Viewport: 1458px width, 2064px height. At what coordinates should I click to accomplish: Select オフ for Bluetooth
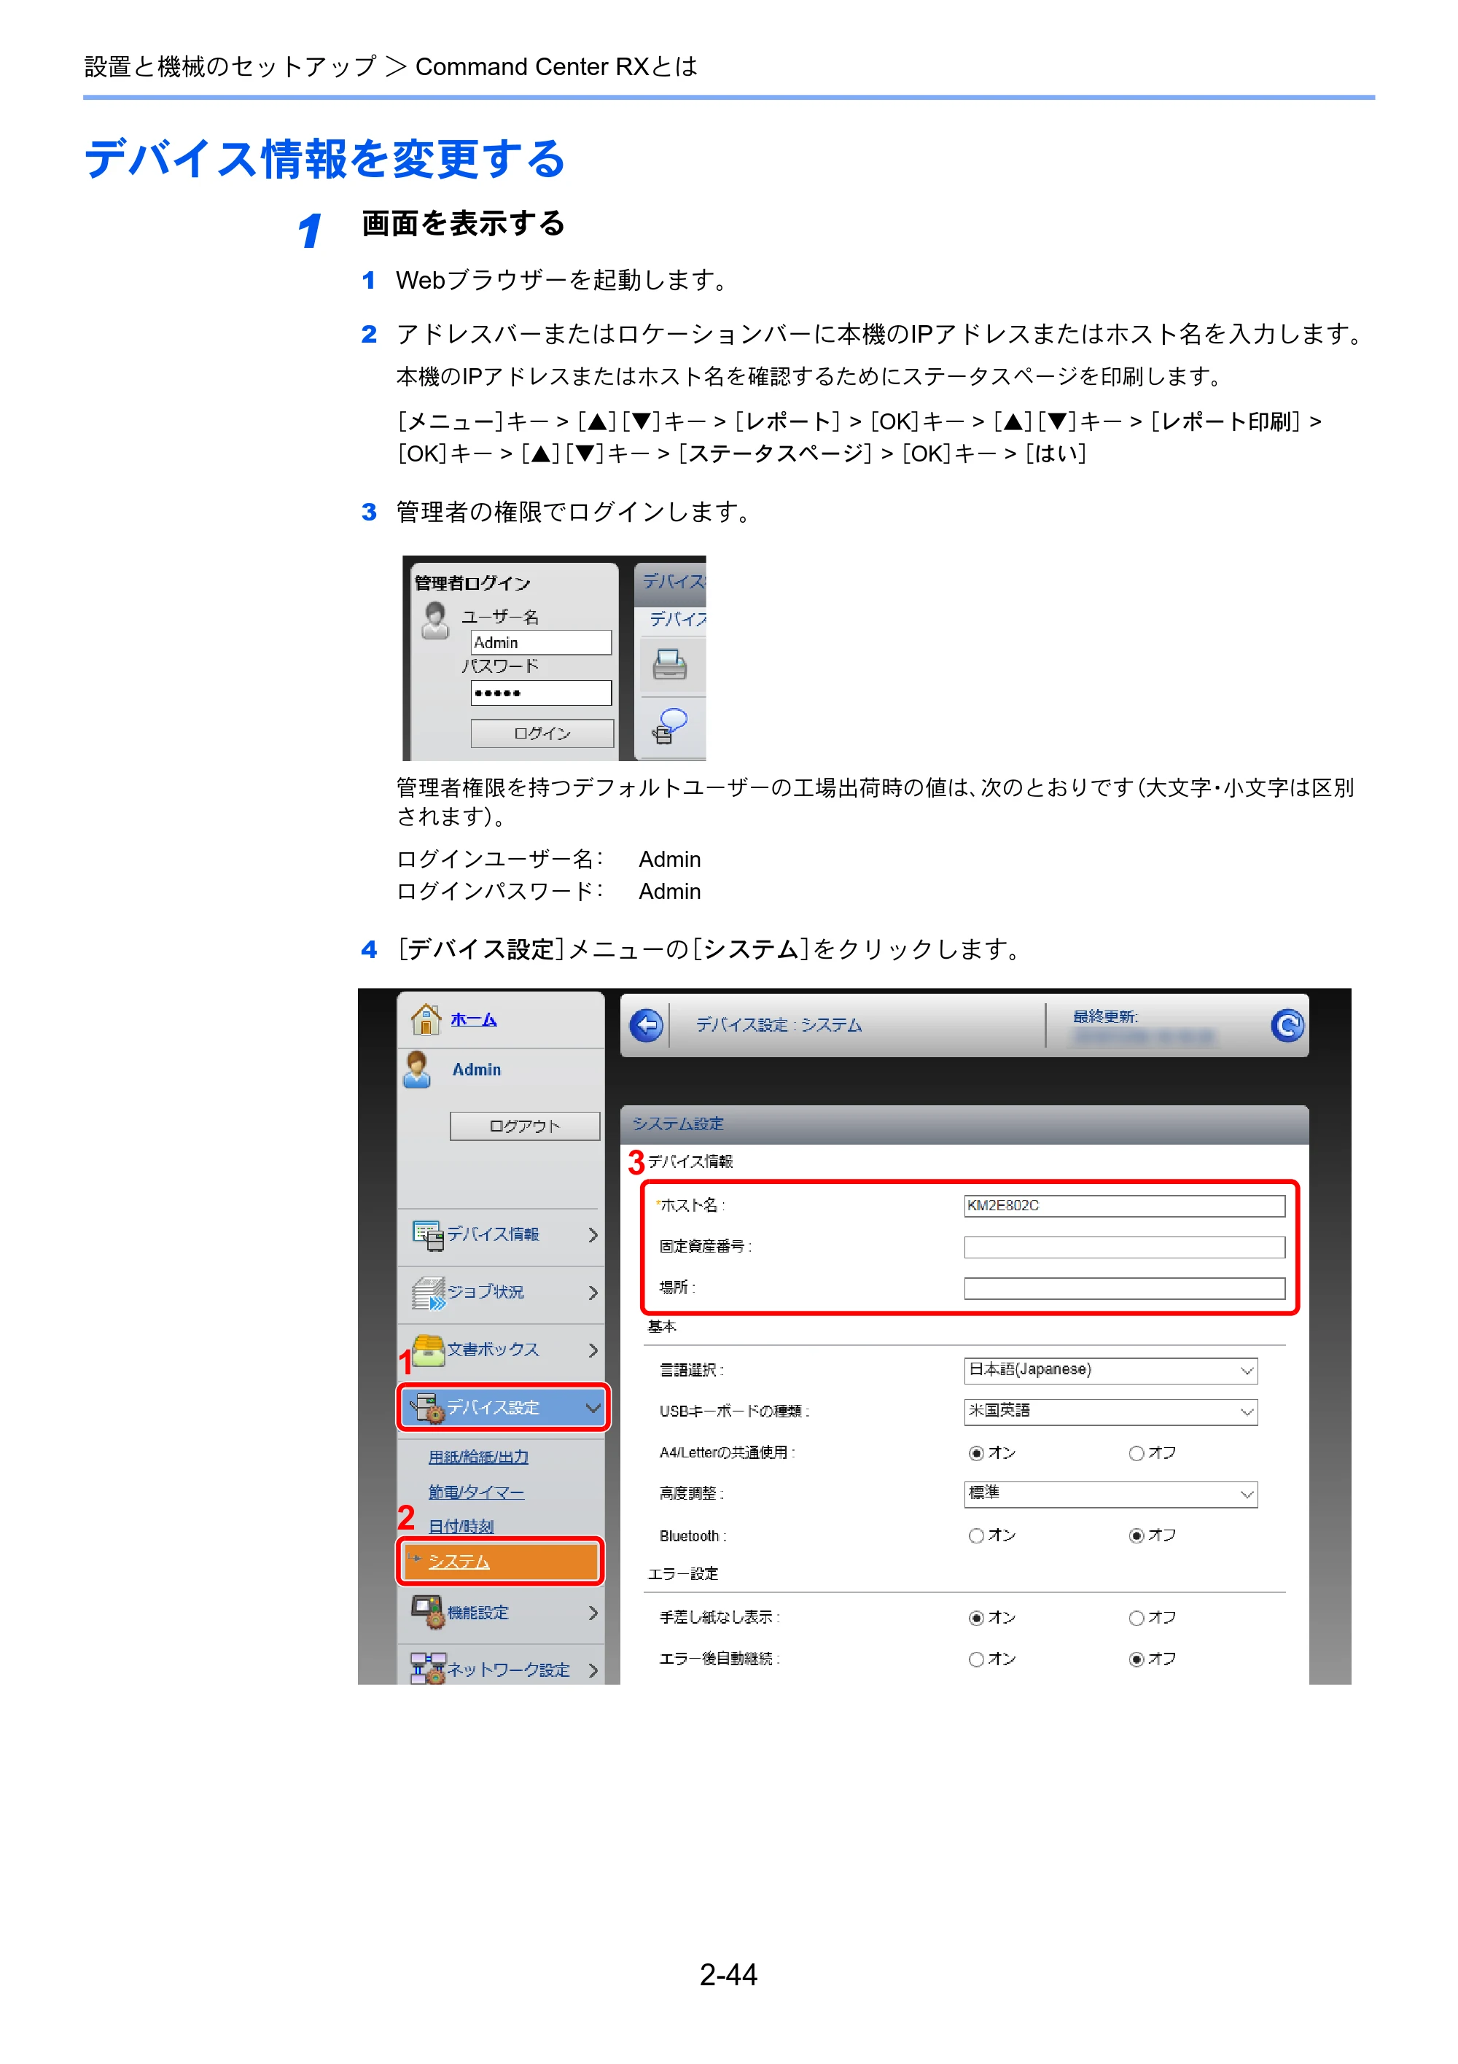tap(1137, 1536)
